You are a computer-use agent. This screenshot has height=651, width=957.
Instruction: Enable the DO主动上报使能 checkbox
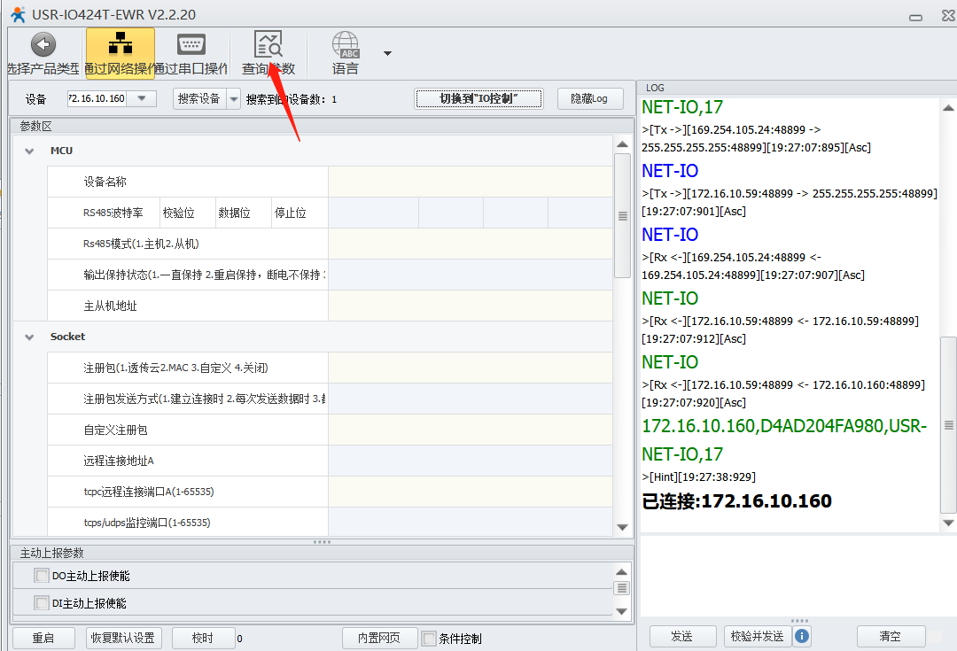tap(42, 576)
